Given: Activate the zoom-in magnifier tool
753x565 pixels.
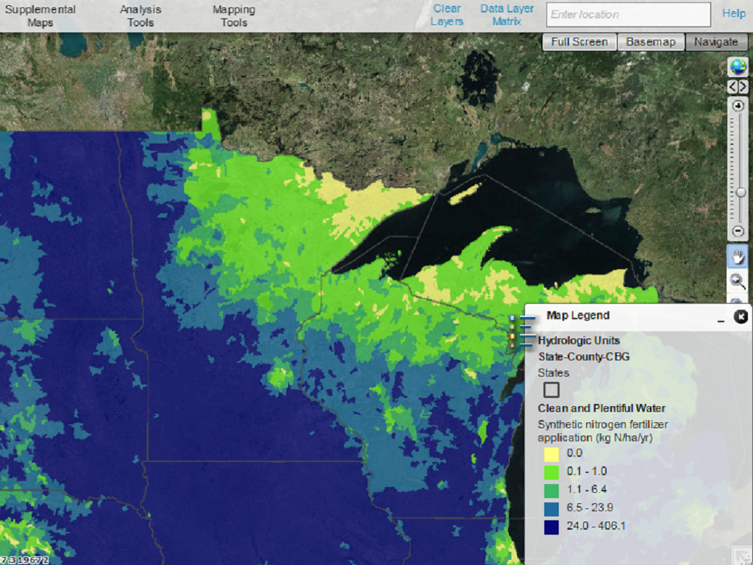Looking at the screenshot, I should pos(738,280).
